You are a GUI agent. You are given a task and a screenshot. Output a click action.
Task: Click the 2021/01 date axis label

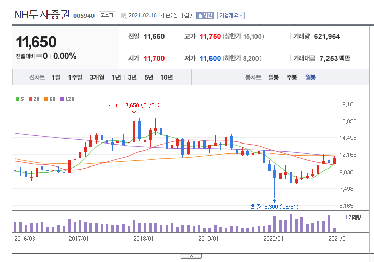(x=338, y=239)
